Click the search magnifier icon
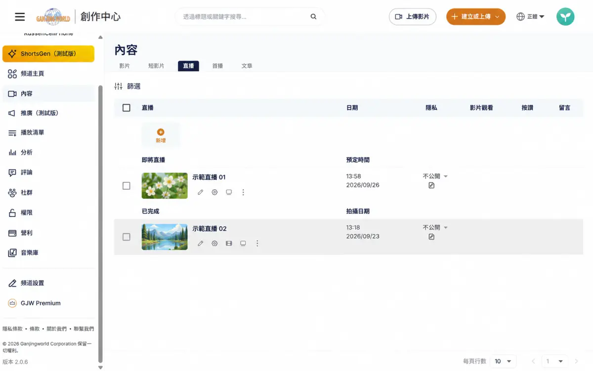The image size is (593, 371). 313,17
